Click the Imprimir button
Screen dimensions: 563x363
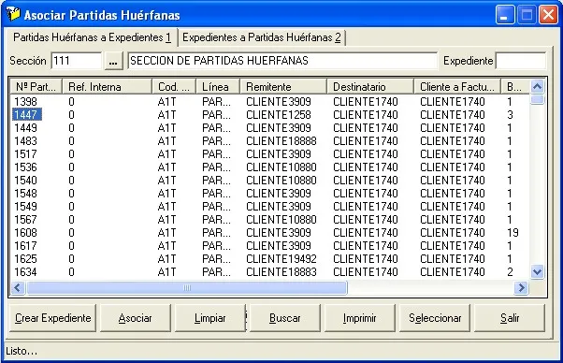click(360, 318)
